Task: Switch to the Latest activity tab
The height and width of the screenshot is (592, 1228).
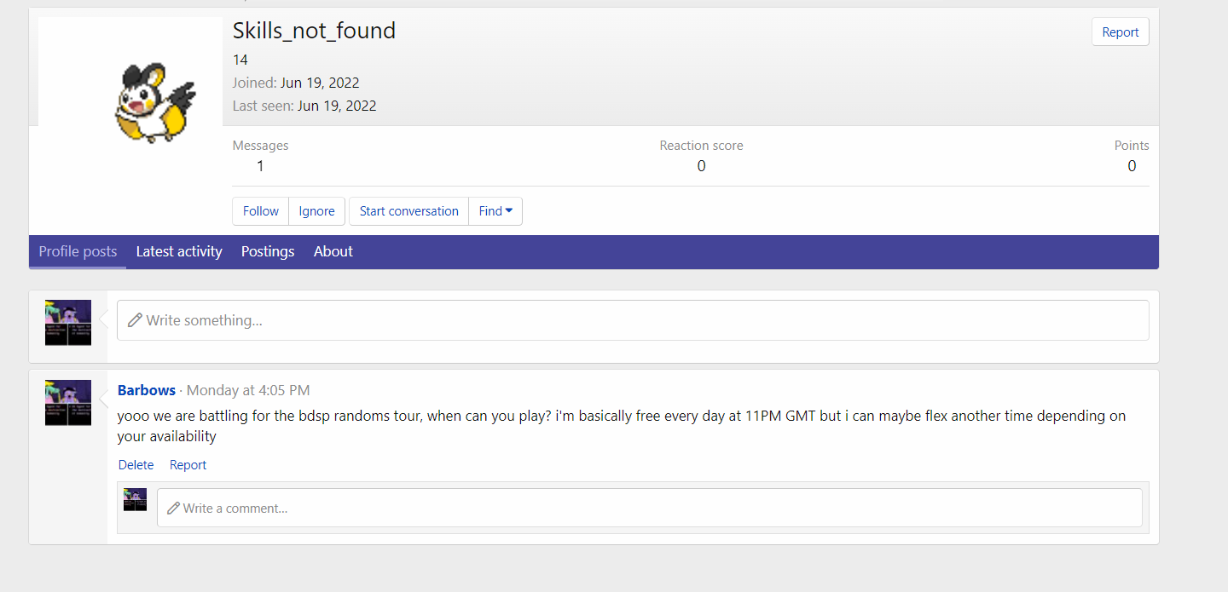Action: 179,251
